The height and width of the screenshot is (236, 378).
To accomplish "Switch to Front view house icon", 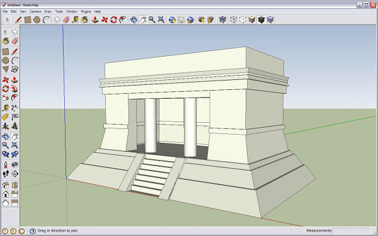I will pyautogui.click(x=6, y=194).
